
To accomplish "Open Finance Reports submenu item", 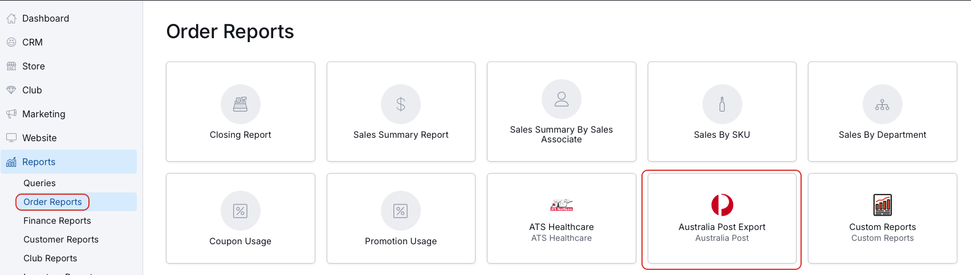I will pos(57,220).
